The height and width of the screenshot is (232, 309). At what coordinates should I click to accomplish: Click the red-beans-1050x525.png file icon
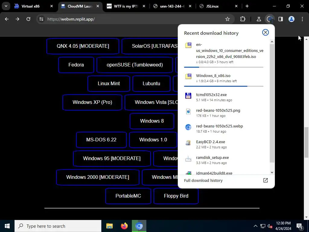(x=188, y=111)
